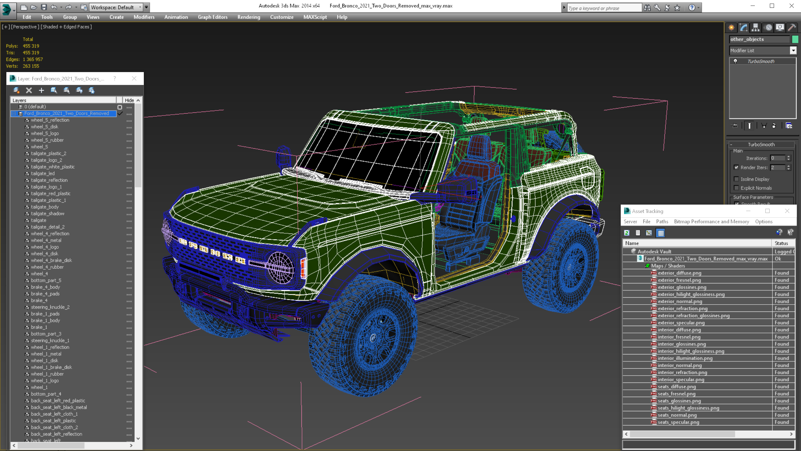801x451 pixels.
Task: Click the Project Folder icon in quick access toolbar
Action: [83, 7]
